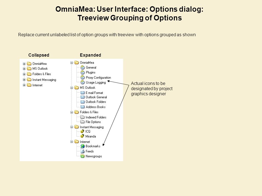Select Address Books in the tree
This screenshot has height=196, width=262.
point(96,107)
